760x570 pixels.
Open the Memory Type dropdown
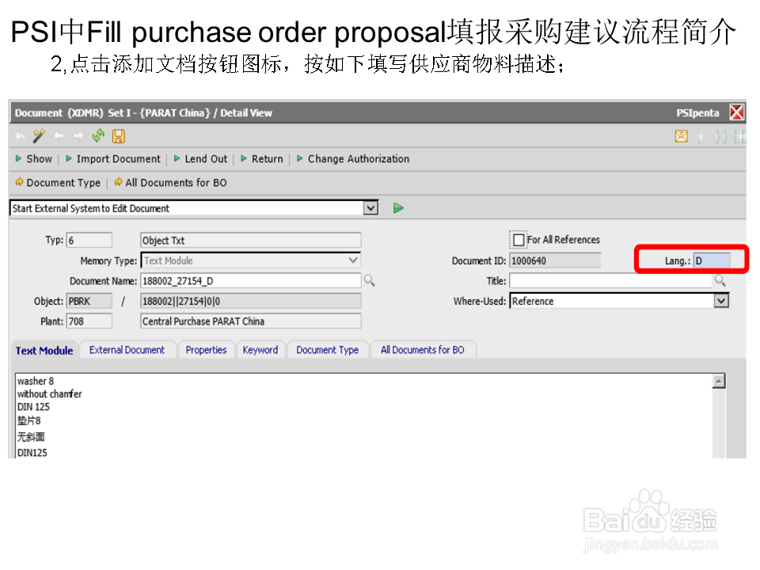354,260
